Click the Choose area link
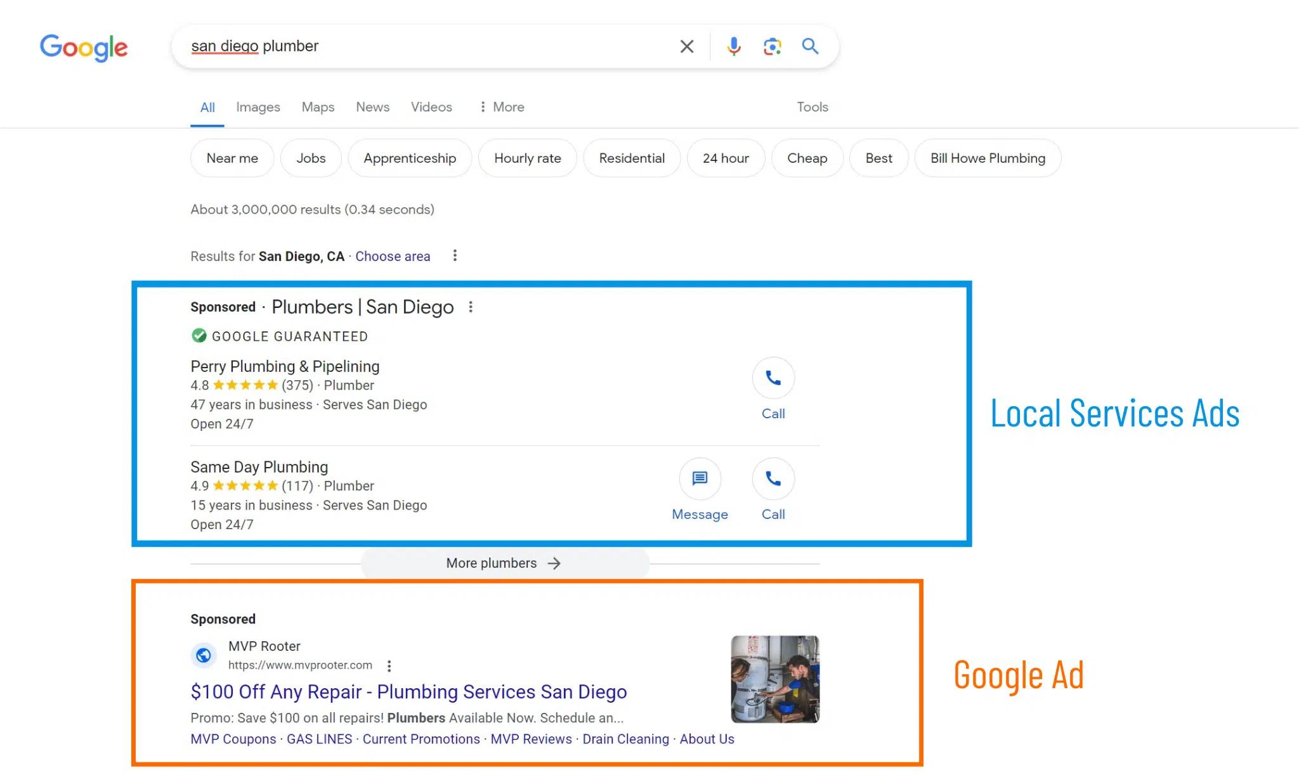This screenshot has height=775, width=1299. point(393,256)
